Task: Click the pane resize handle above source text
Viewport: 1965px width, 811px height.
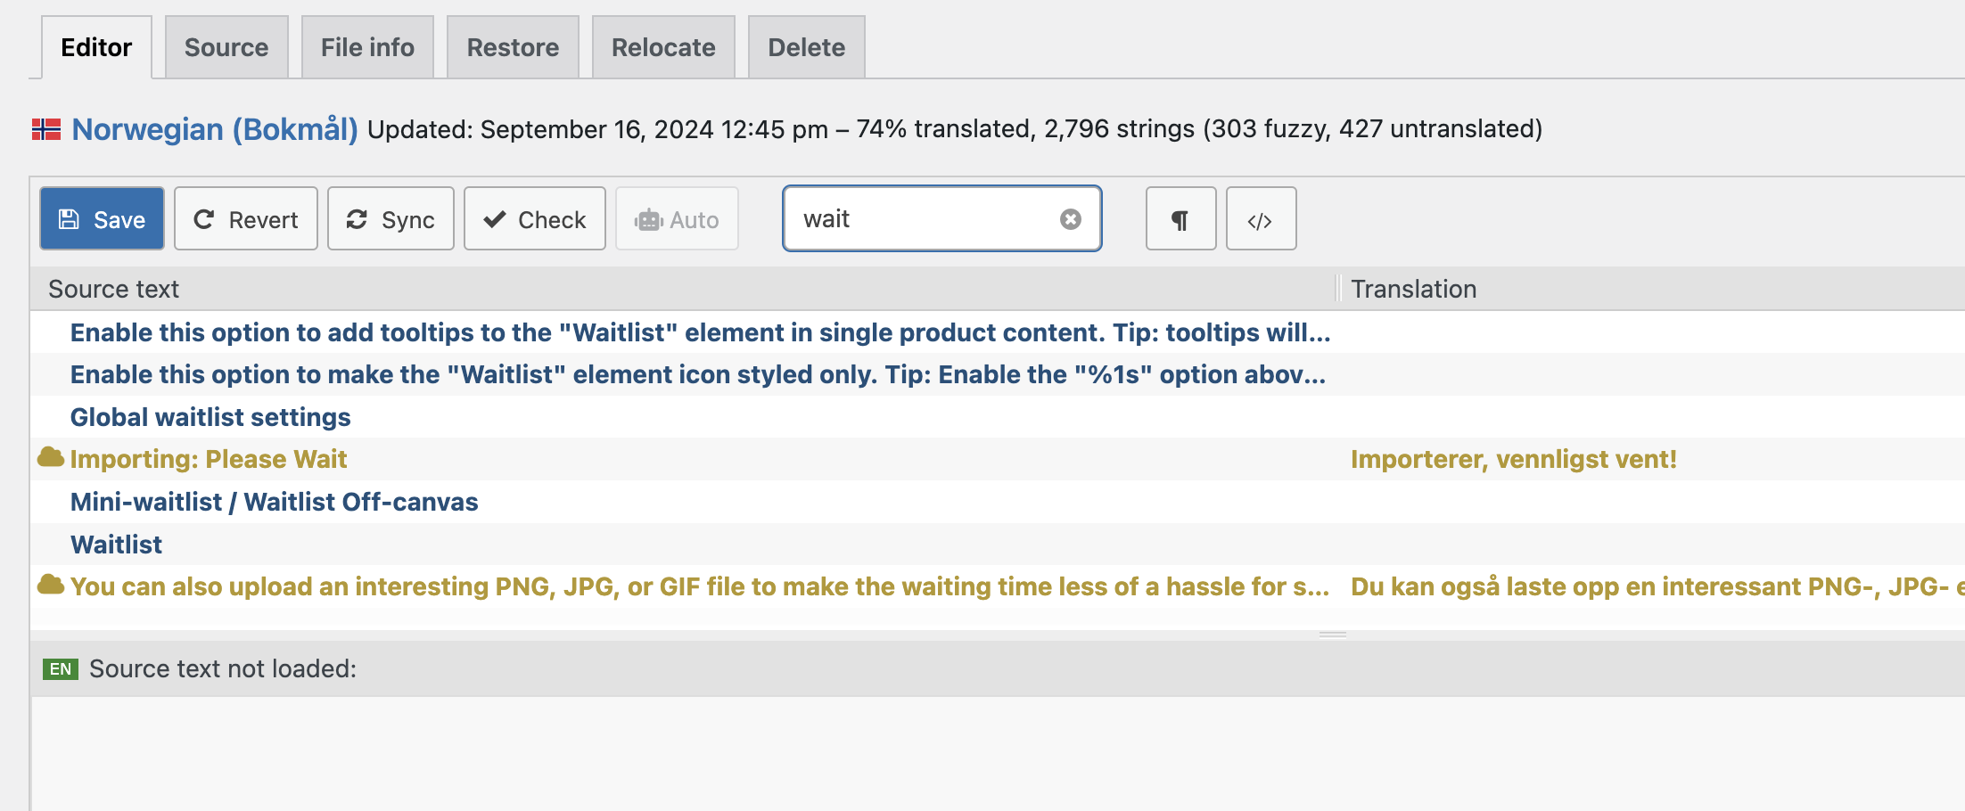Action: pyautogui.click(x=1333, y=635)
